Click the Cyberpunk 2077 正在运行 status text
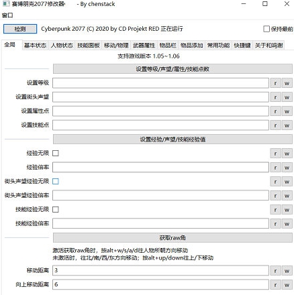The image size is (294, 295). pyautogui.click(x=112, y=29)
